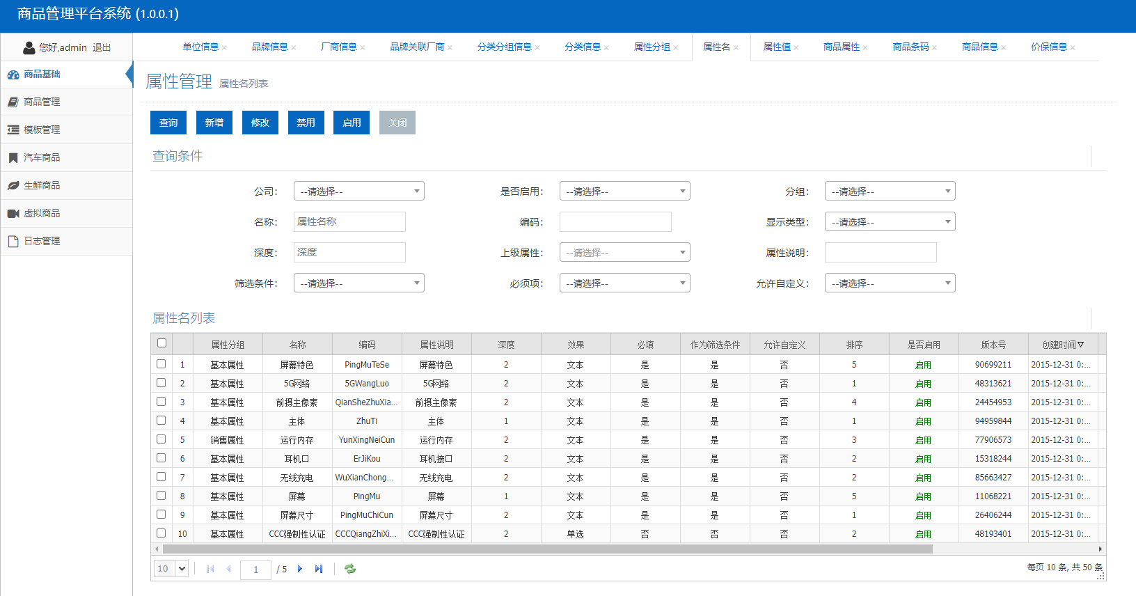This screenshot has height=596, width=1136.
Task: Click the 名称 input field
Action: point(349,222)
